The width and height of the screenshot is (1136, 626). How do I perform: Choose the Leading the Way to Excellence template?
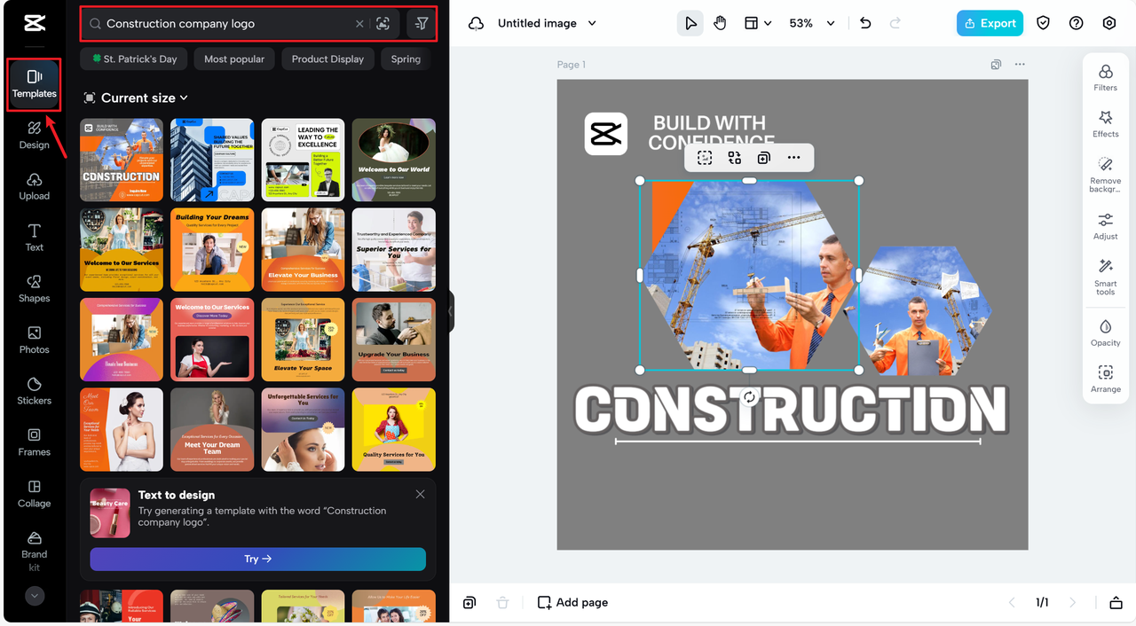(303, 160)
